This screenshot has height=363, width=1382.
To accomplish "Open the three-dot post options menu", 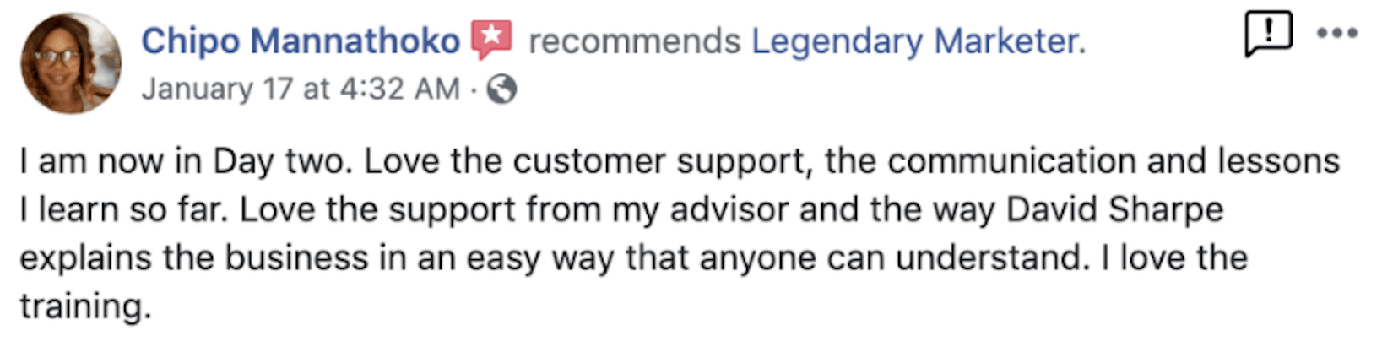I will coord(1337,34).
